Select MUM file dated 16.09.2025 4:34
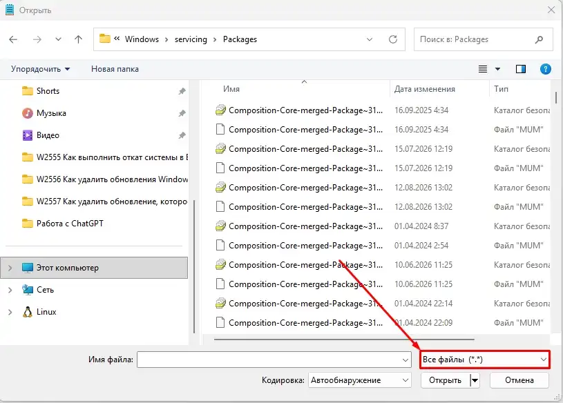Image resolution: width=563 pixels, height=403 pixels. (x=383, y=130)
